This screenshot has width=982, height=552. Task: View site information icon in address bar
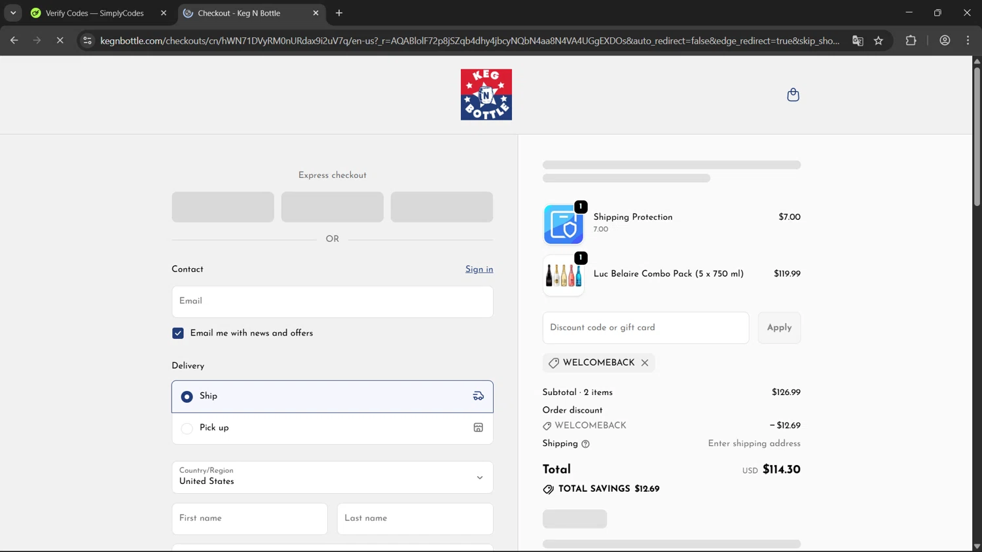(87, 41)
